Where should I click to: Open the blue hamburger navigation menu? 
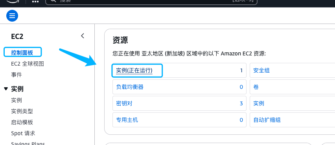point(12,16)
